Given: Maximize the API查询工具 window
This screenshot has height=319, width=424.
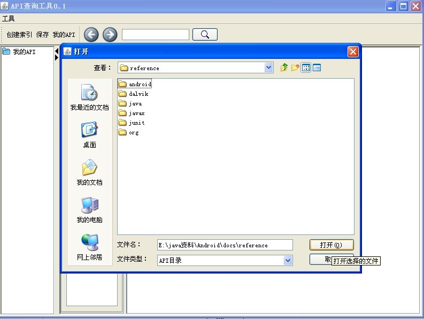Looking at the screenshot, I should [x=404, y=6].
